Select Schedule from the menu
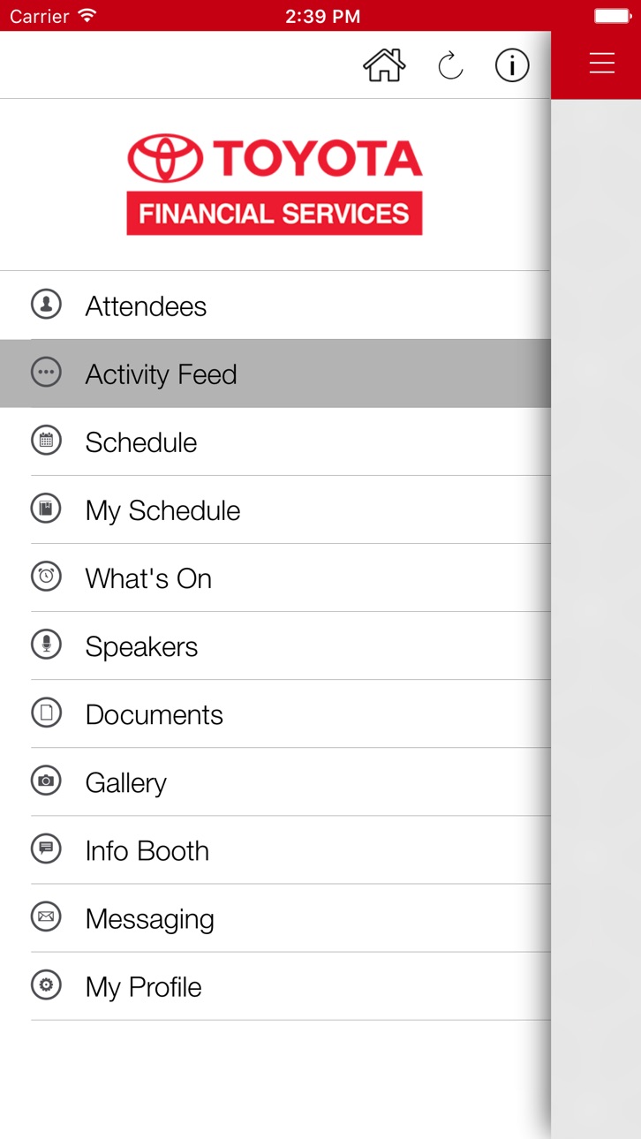 [x=275, y=441]
